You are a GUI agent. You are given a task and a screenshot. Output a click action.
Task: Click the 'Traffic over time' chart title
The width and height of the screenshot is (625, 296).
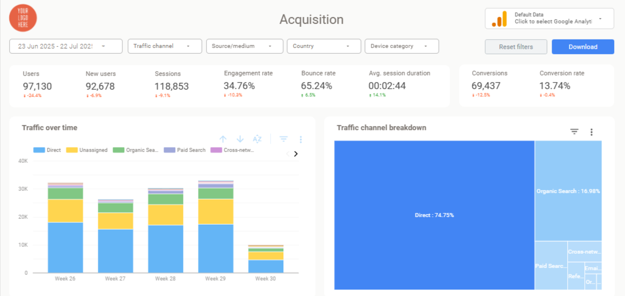(49, 127)
